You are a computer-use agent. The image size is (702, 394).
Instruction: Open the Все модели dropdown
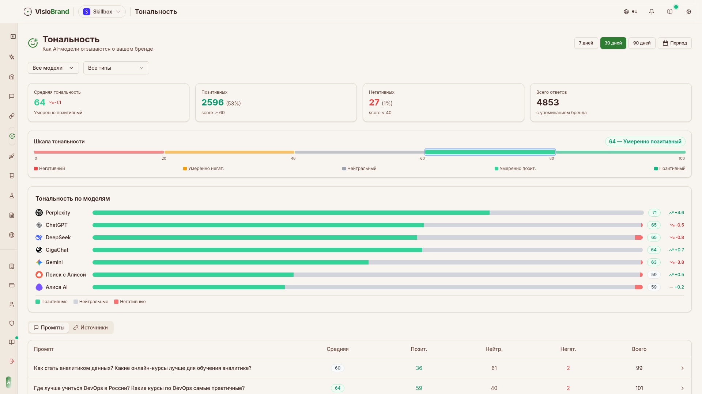(53, 68)
